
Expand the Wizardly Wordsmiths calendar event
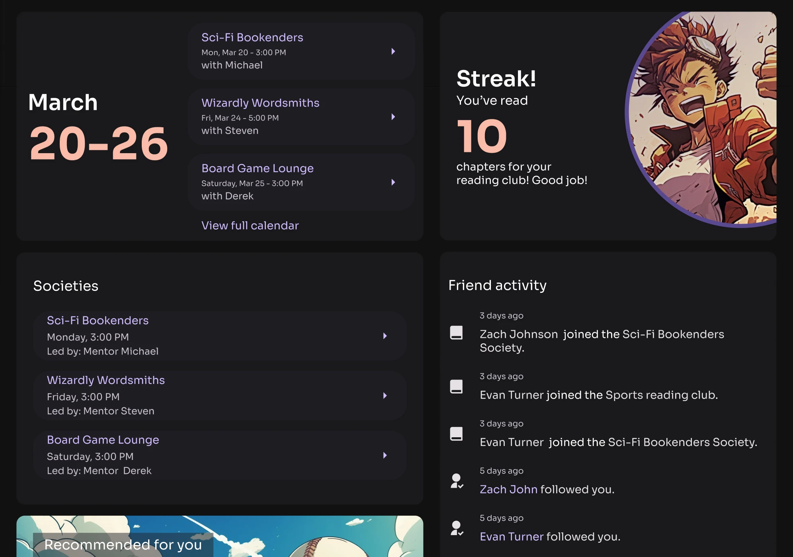click(x=393, y=117)
